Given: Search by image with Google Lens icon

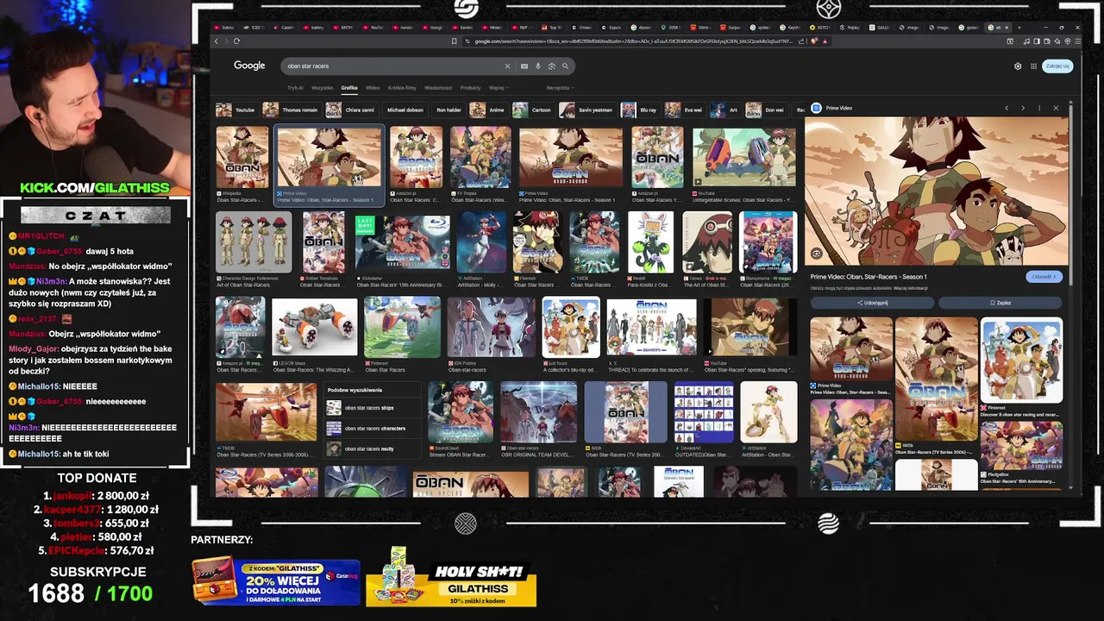Looking at the screenshot, I should point(551,66).
